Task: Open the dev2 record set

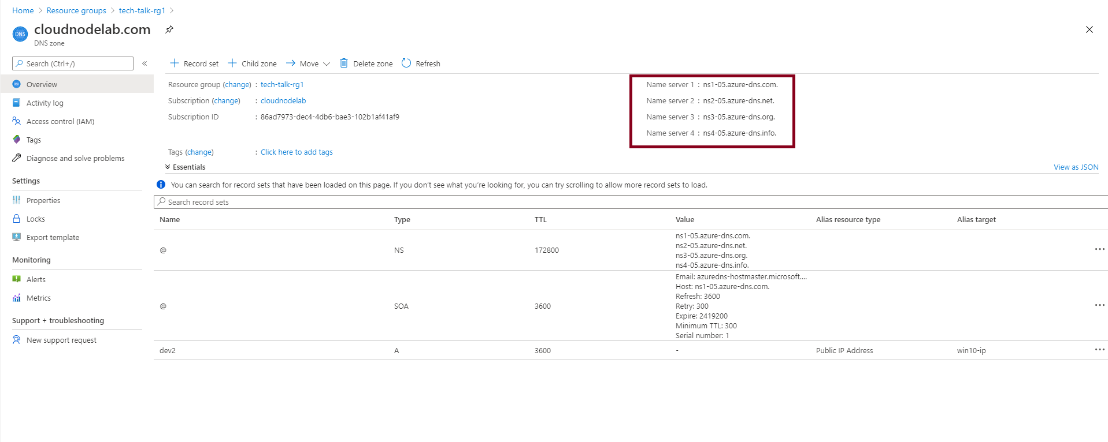Action: [168, 350]
